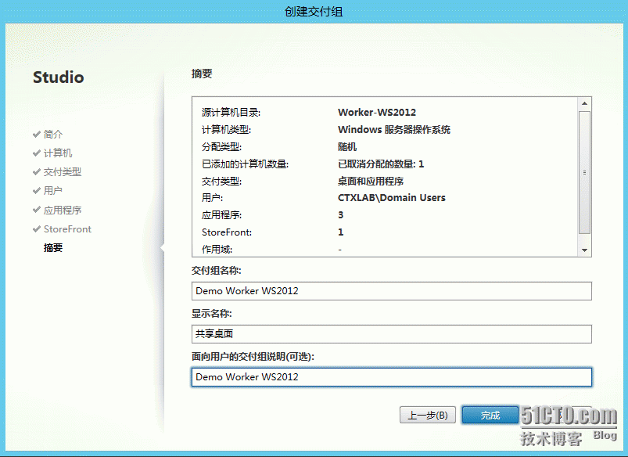The image size is (628, 457).
Task: Click the CTXLAB\Domain Users value
Action: pos(391,198)
